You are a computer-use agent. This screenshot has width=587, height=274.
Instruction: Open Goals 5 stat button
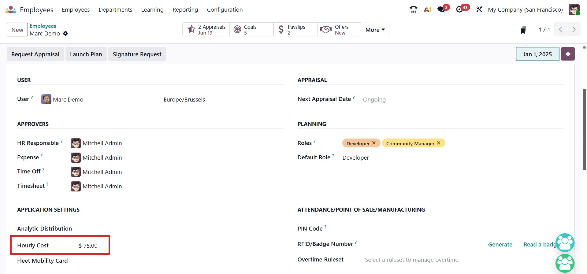tap(251, 30)
